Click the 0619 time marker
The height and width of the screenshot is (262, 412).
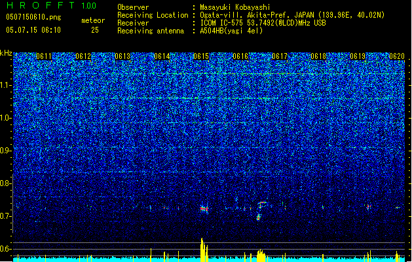pyautogui.click(x=358, y=56)
